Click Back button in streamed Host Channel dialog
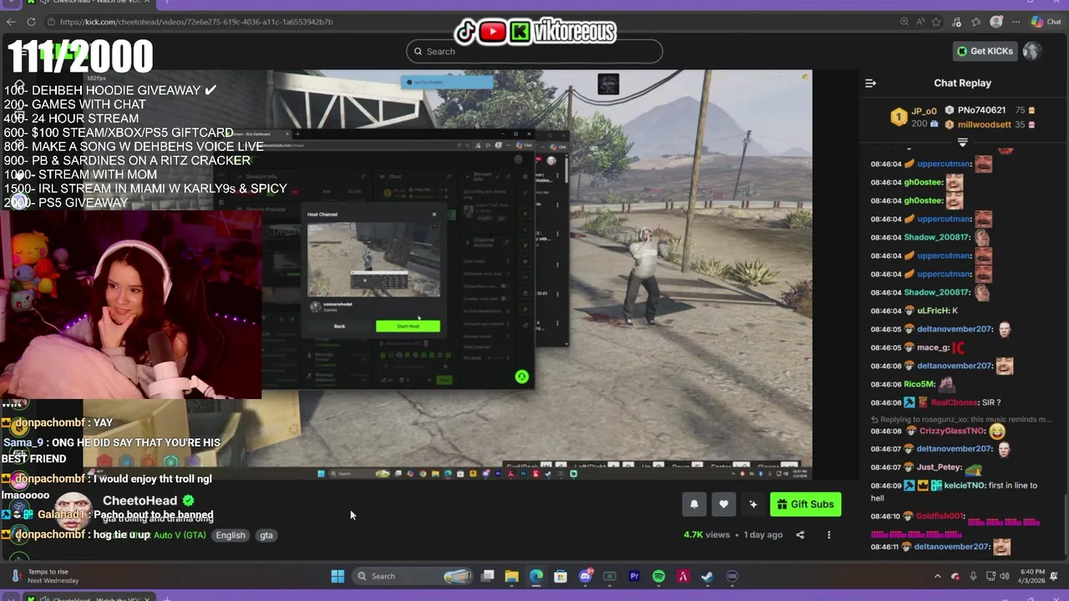 pos(339,326)
